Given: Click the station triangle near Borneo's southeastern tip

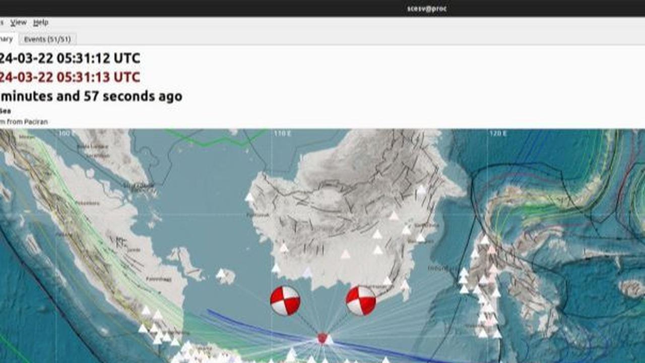Looking at the screenshot, I should (x=405, y=285).
